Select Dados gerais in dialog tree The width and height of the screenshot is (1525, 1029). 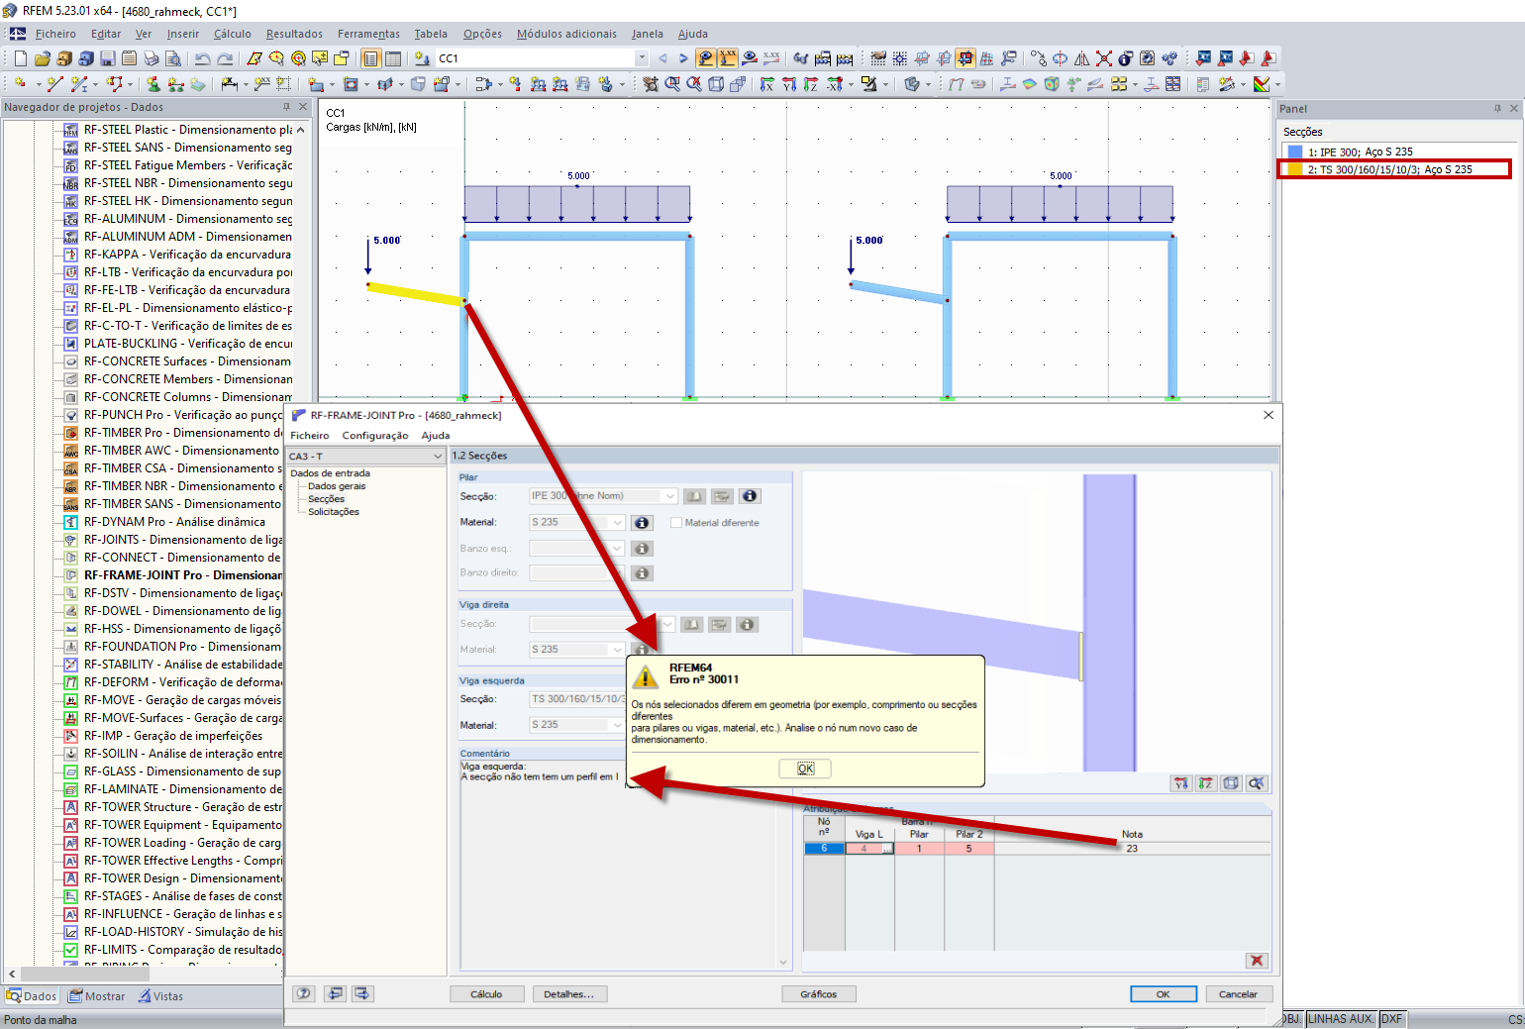coord(337,486)
